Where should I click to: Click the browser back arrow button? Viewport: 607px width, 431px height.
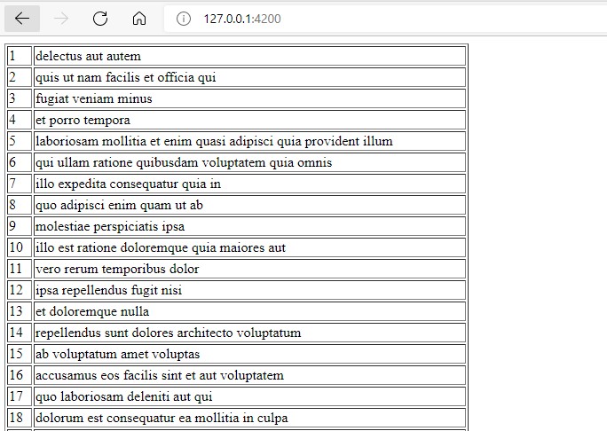click(x=22, y=18)
